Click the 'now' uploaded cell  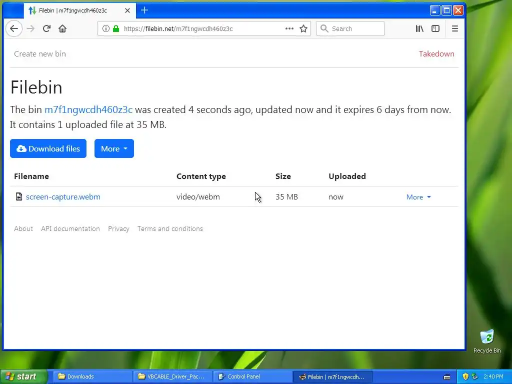click(336, 197)
